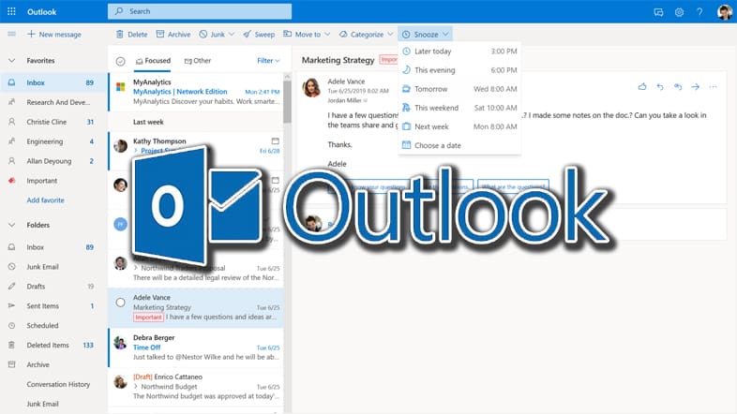Open the MyAnalytics Network Edition email
This screenshot has height=414, width=737.
[x=196, y=92]
